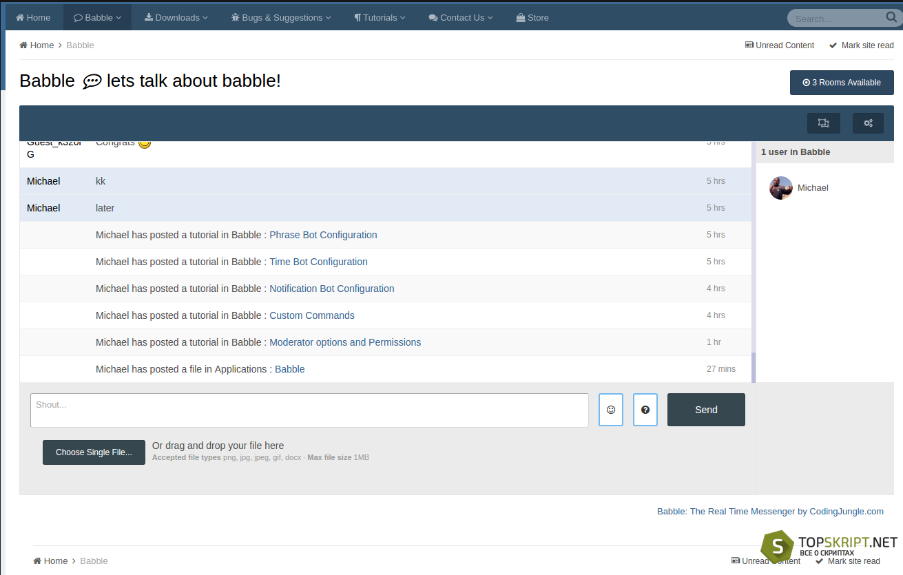The height and width of the screenshot is (575, 903).
Task: Expand the Tutorials navigation menu
Action: pos(380,17)
